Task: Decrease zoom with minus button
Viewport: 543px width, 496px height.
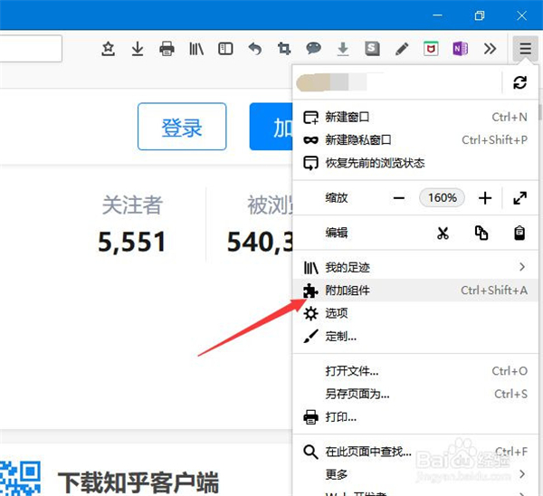Action: coord(399,198)
